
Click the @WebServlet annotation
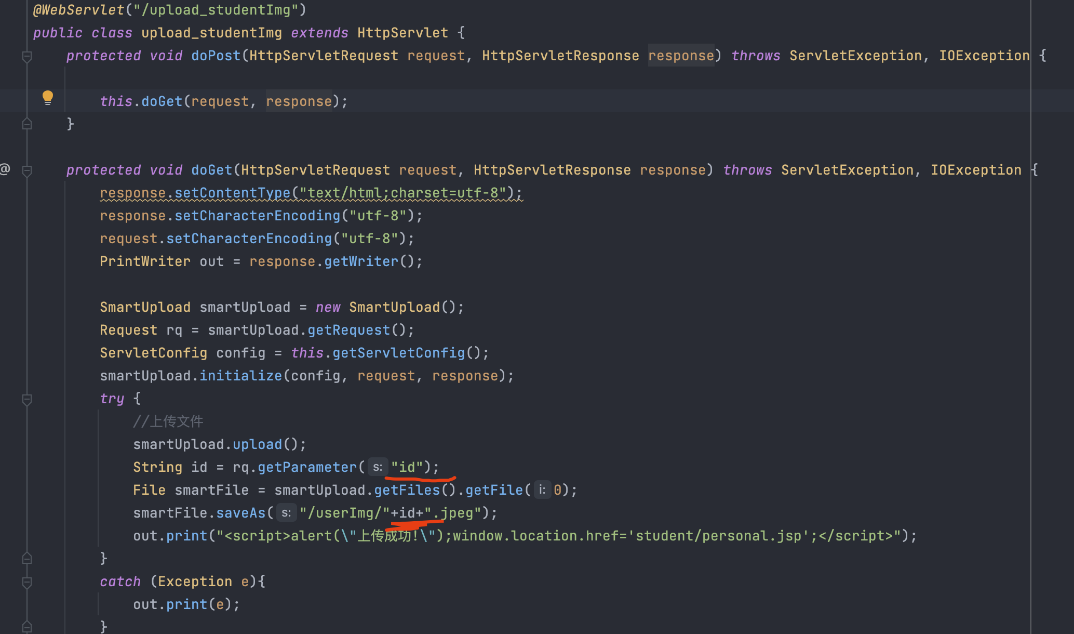click(x=78, y=10)
